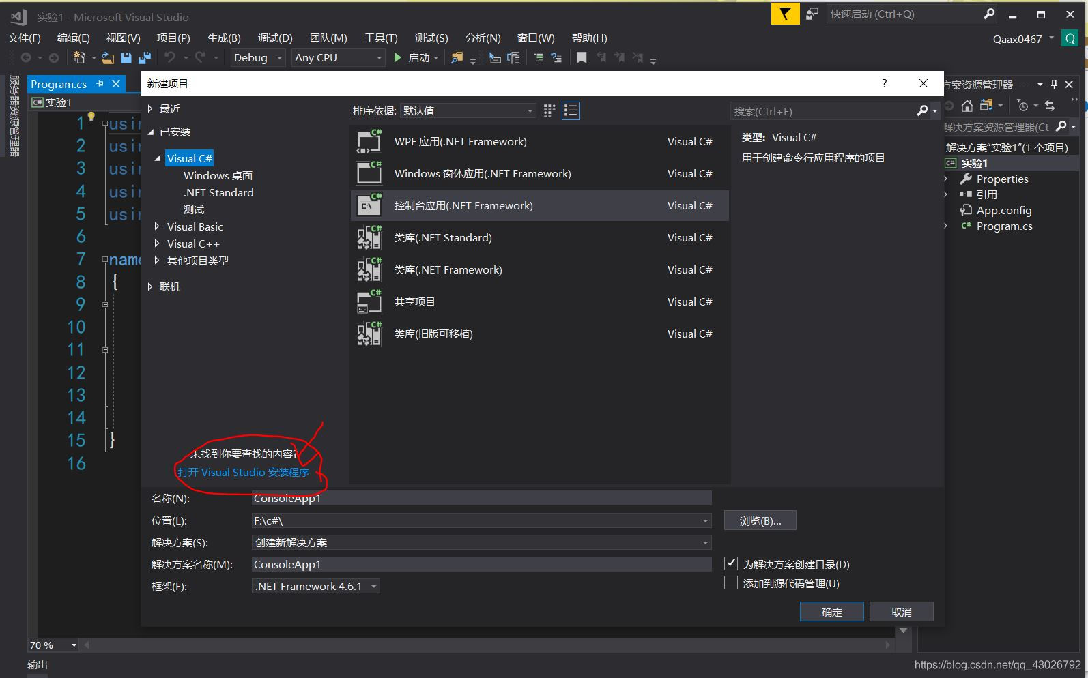Open the editor zoom 70% dropdown
Image resolution: width=1088 pixels, height=678 pixels.
[53, 645]
